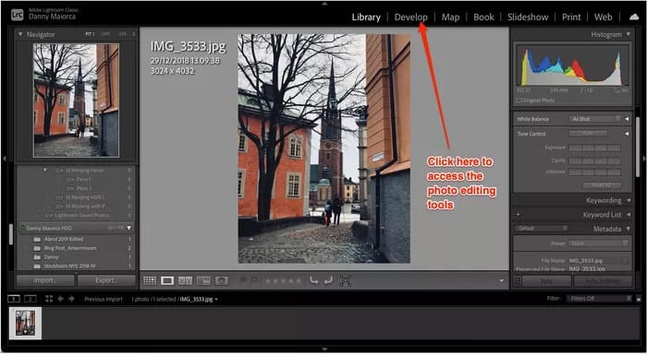
Task: Open the Filters Off dropdown
Action: point(599,299)
